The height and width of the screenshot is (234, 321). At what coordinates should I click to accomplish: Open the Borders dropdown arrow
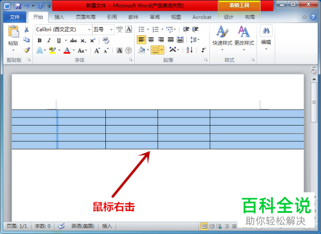[x=162, y=51]
